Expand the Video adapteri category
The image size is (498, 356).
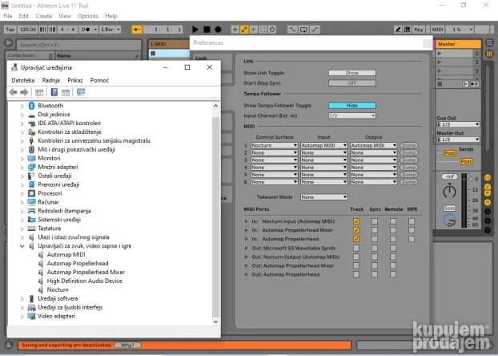click(x=22, y=316)
